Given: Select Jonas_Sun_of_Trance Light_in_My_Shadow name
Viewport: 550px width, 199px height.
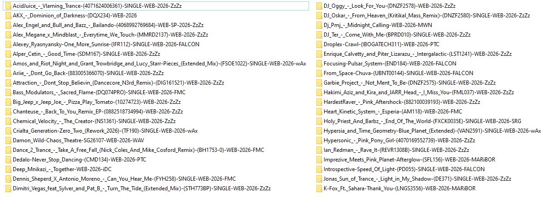Looking at the screenshot, I should 418,179.
